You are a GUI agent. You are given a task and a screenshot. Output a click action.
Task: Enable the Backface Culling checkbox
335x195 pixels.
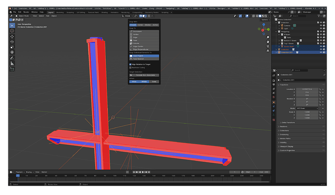[x=130, y=67]
